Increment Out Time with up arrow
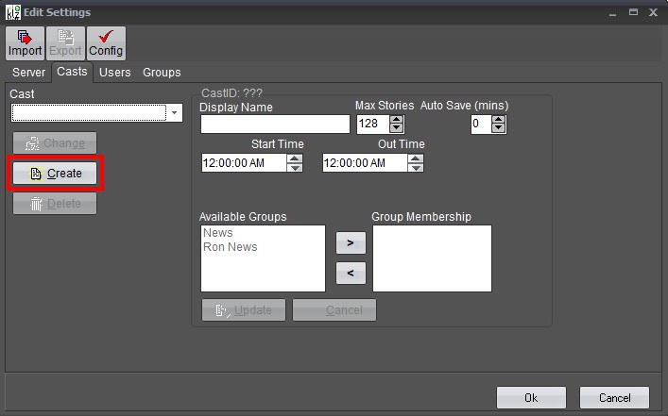Screen dimensions: 668x416 [x=416, y=158]
